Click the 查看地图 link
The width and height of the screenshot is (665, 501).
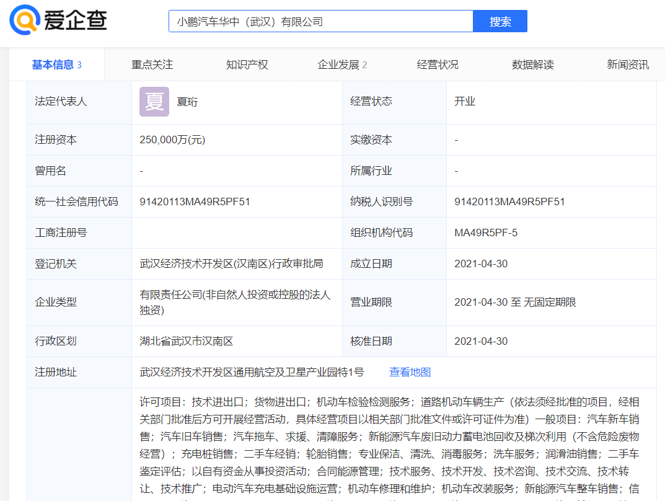pyautogui.click(x=410, y=372)
